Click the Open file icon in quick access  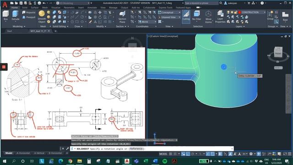(16, 3)
